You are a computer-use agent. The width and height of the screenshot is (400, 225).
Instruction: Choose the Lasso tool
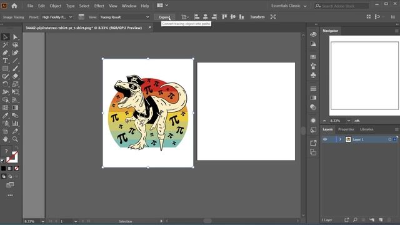tap(15, 45)
